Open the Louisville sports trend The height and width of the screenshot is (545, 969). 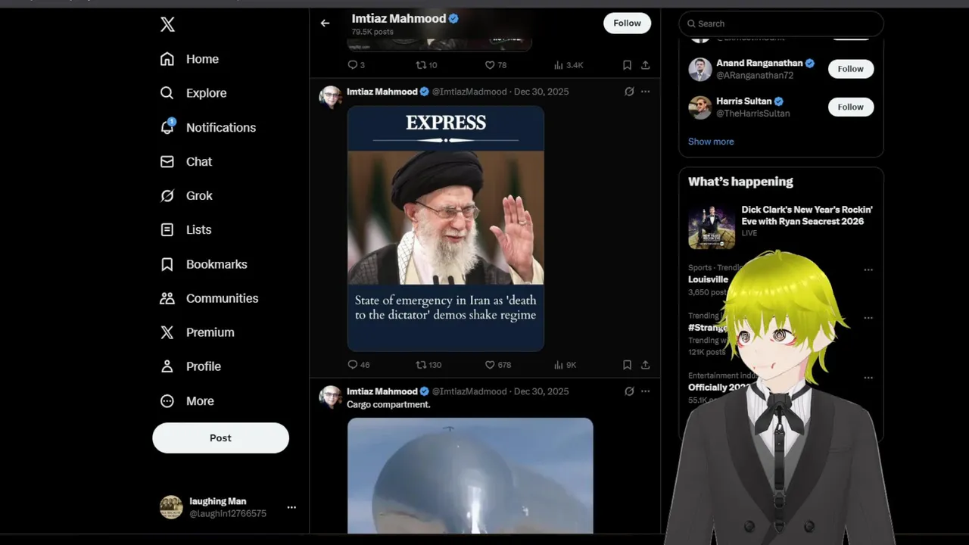coord(708,279)
